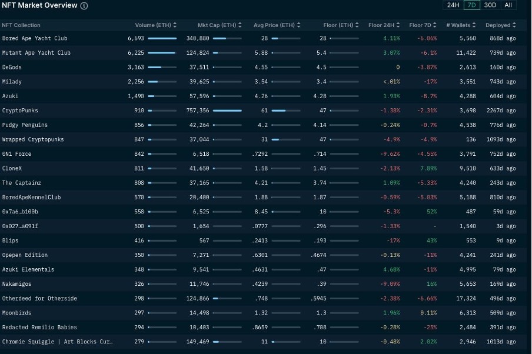The height and width of the screenshot is (354, 532).
Task: Click the info icon beside NFT Market Overview
Action: click(84, 6)
